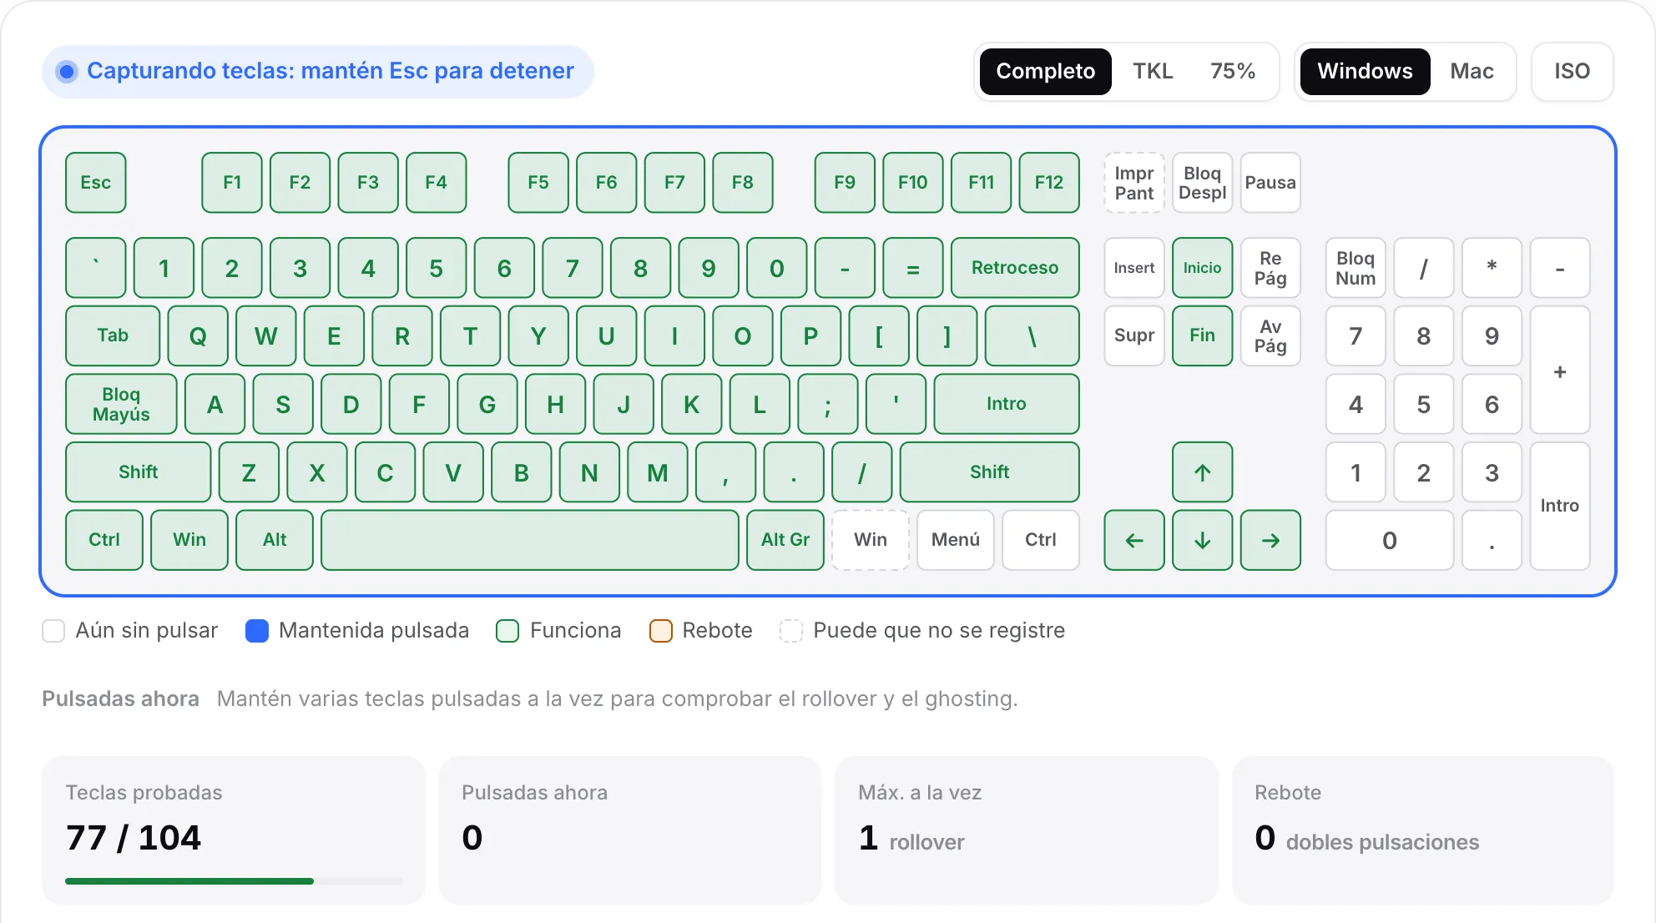
Task: Click the Re Pág key
Action: click(1270, 268)
